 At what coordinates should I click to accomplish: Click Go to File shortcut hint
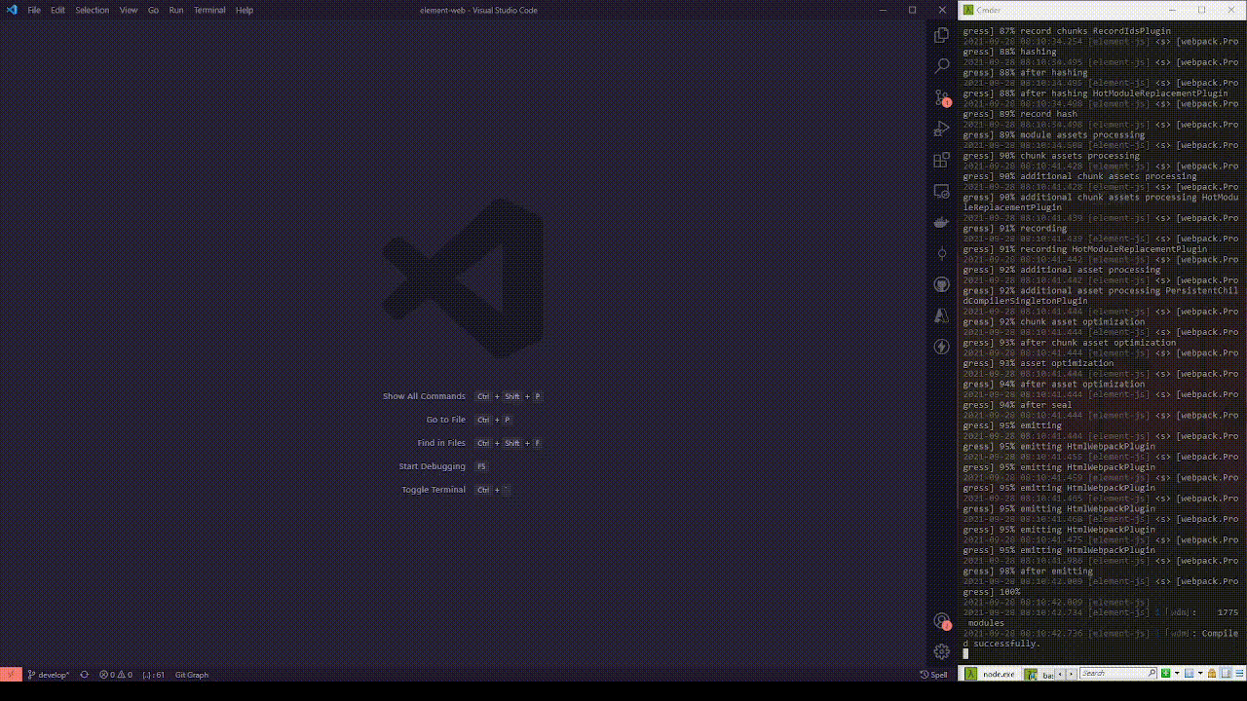(x=469, y=420)
